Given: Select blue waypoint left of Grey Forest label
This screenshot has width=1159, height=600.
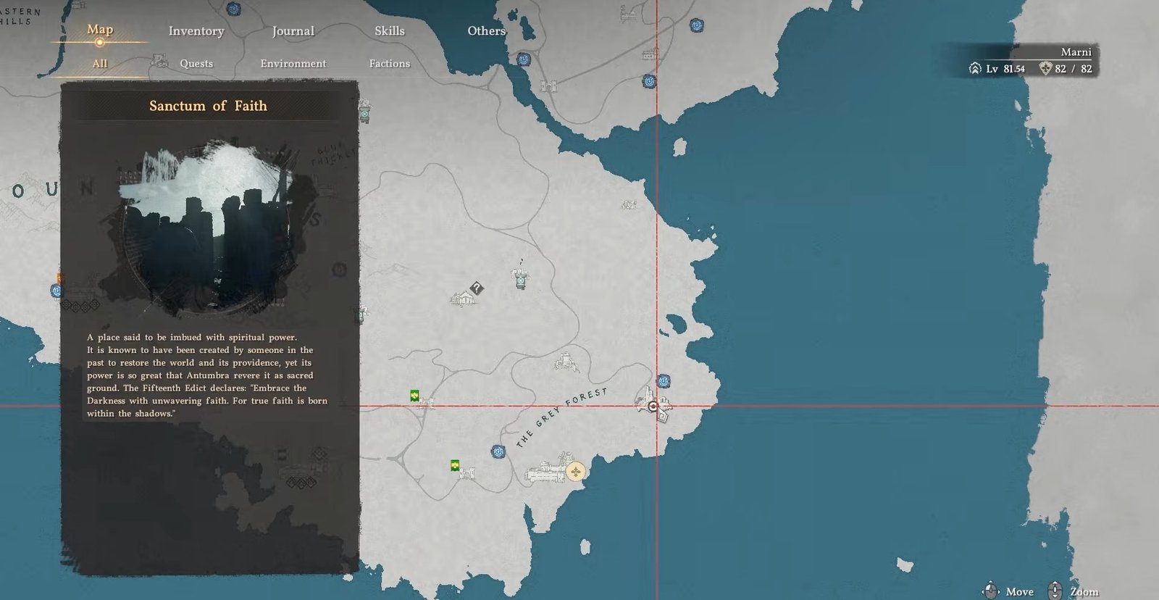Looking at the screenshot, I should coord(498,451).
